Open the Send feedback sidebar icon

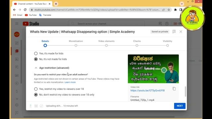click(x=17, y=112)
